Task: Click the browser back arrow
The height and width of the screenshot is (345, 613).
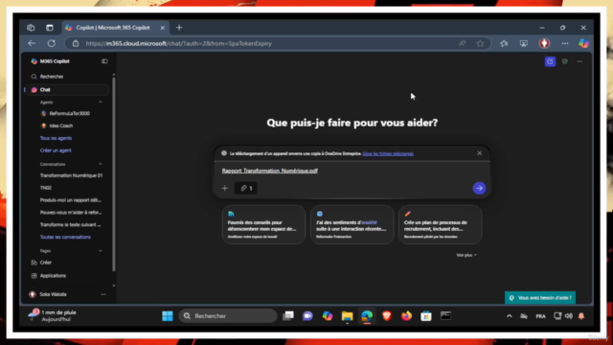Action: pyautogui.click(x=32, y=43)
